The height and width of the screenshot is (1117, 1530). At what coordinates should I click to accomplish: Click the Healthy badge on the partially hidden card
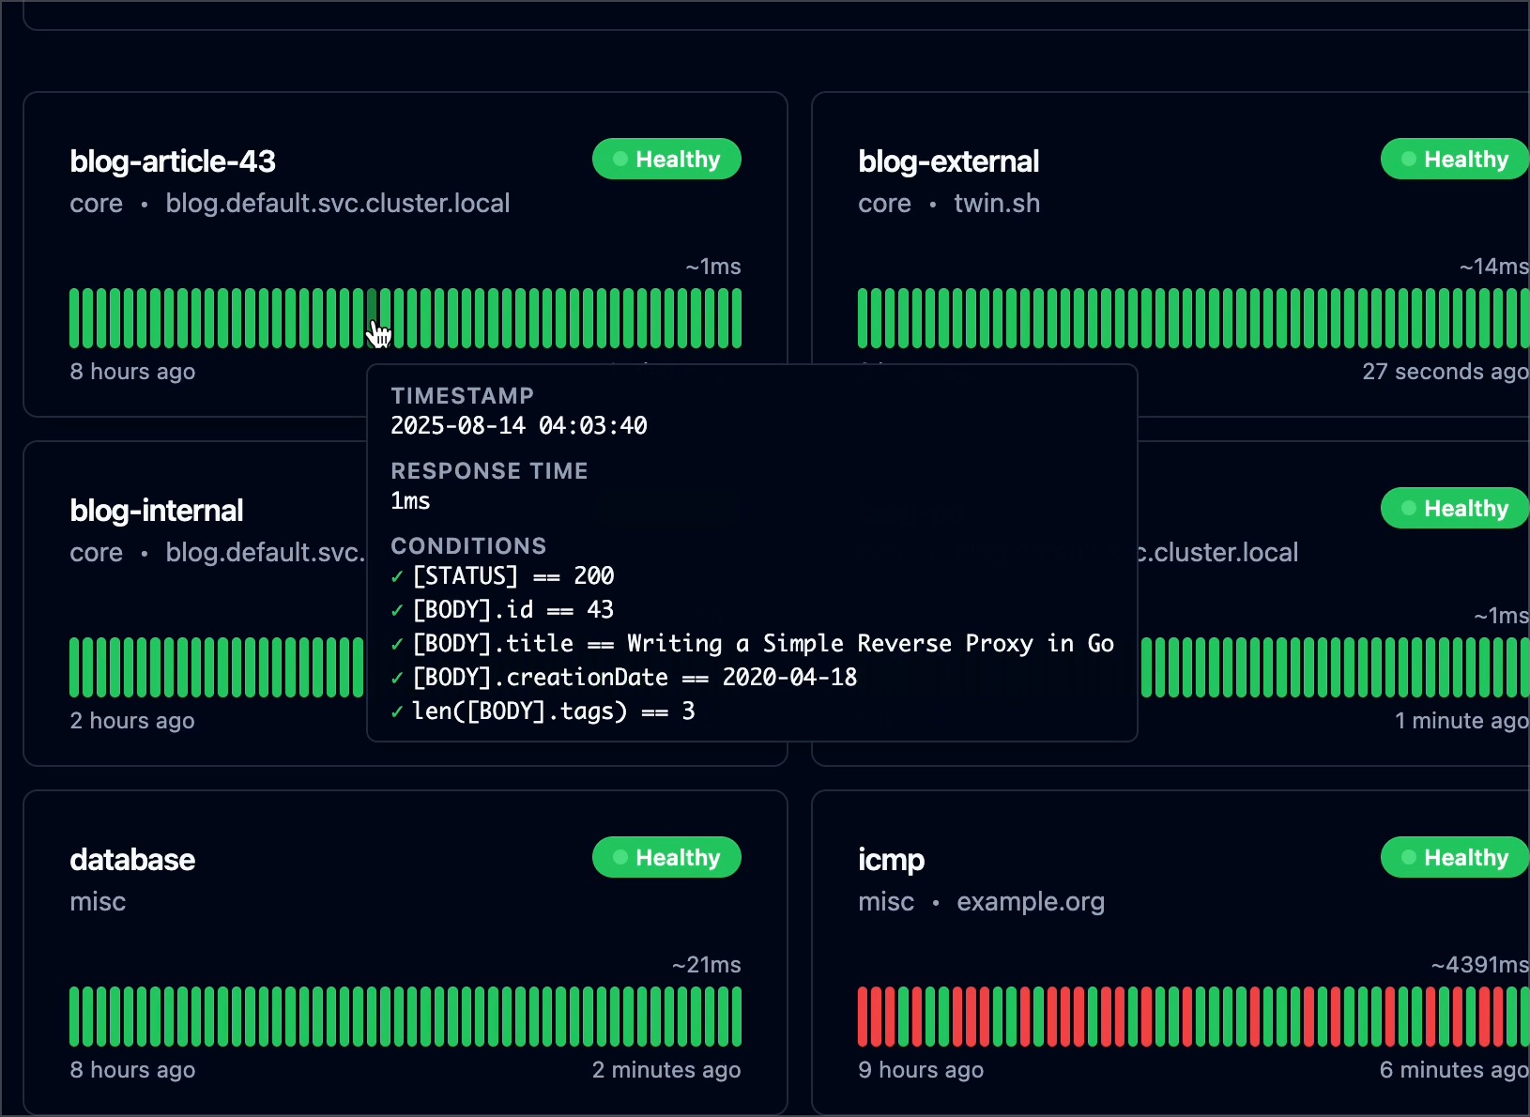pyautogui.click(x=1454, y=508)
